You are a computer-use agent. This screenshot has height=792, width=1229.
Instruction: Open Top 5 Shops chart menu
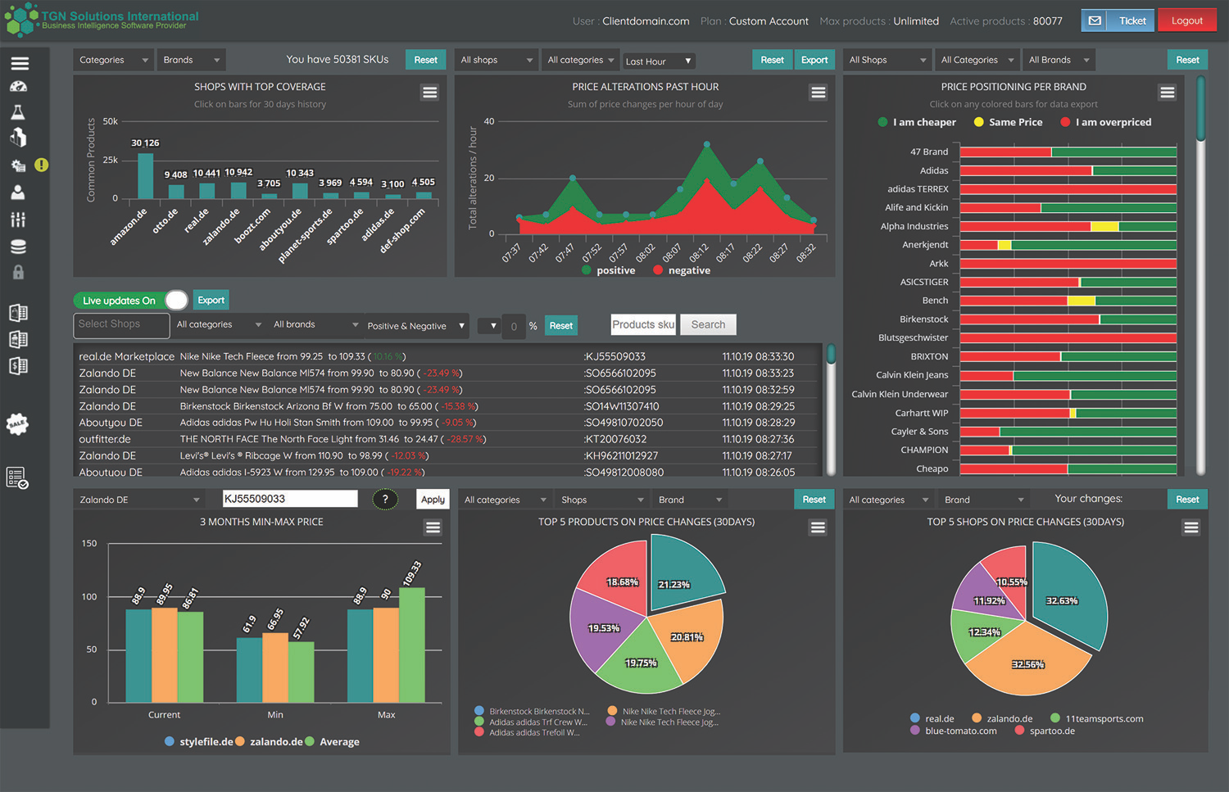coord(1191,527)
